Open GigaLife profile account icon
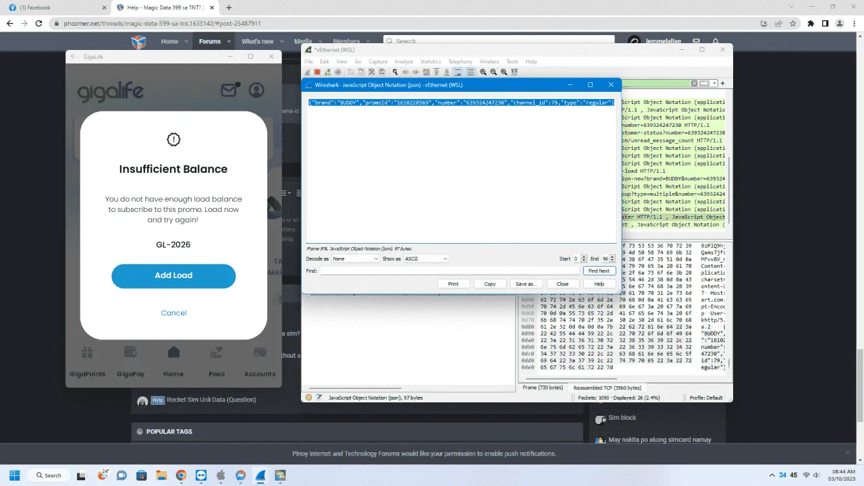The width and height of the screenshot is (864, 486). click(256, 90)
